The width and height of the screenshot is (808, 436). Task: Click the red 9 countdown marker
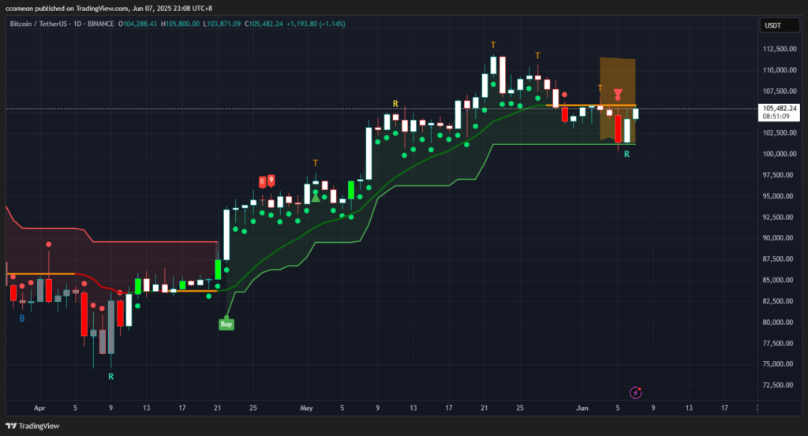pos(271,181)
